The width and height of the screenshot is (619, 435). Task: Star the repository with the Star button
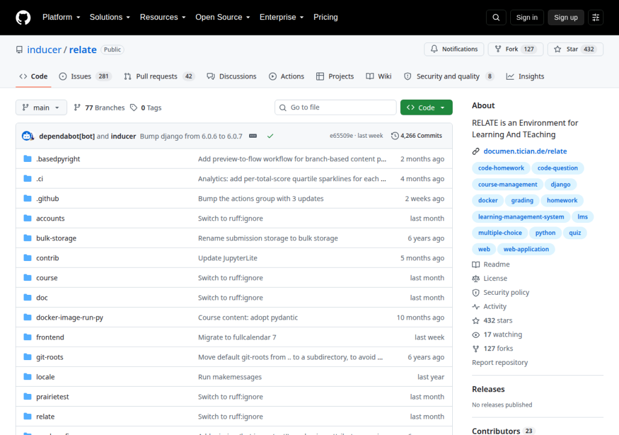575,49
